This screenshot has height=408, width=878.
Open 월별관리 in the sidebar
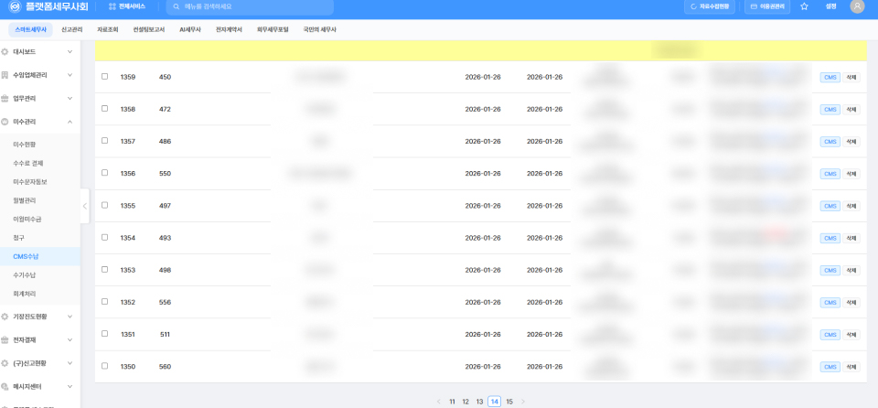[25, 200]
